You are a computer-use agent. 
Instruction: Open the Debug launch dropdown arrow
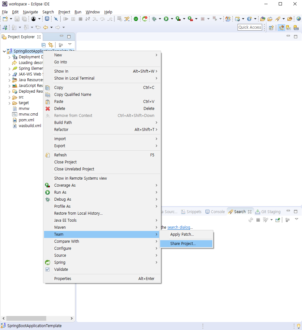pos(160,19)
